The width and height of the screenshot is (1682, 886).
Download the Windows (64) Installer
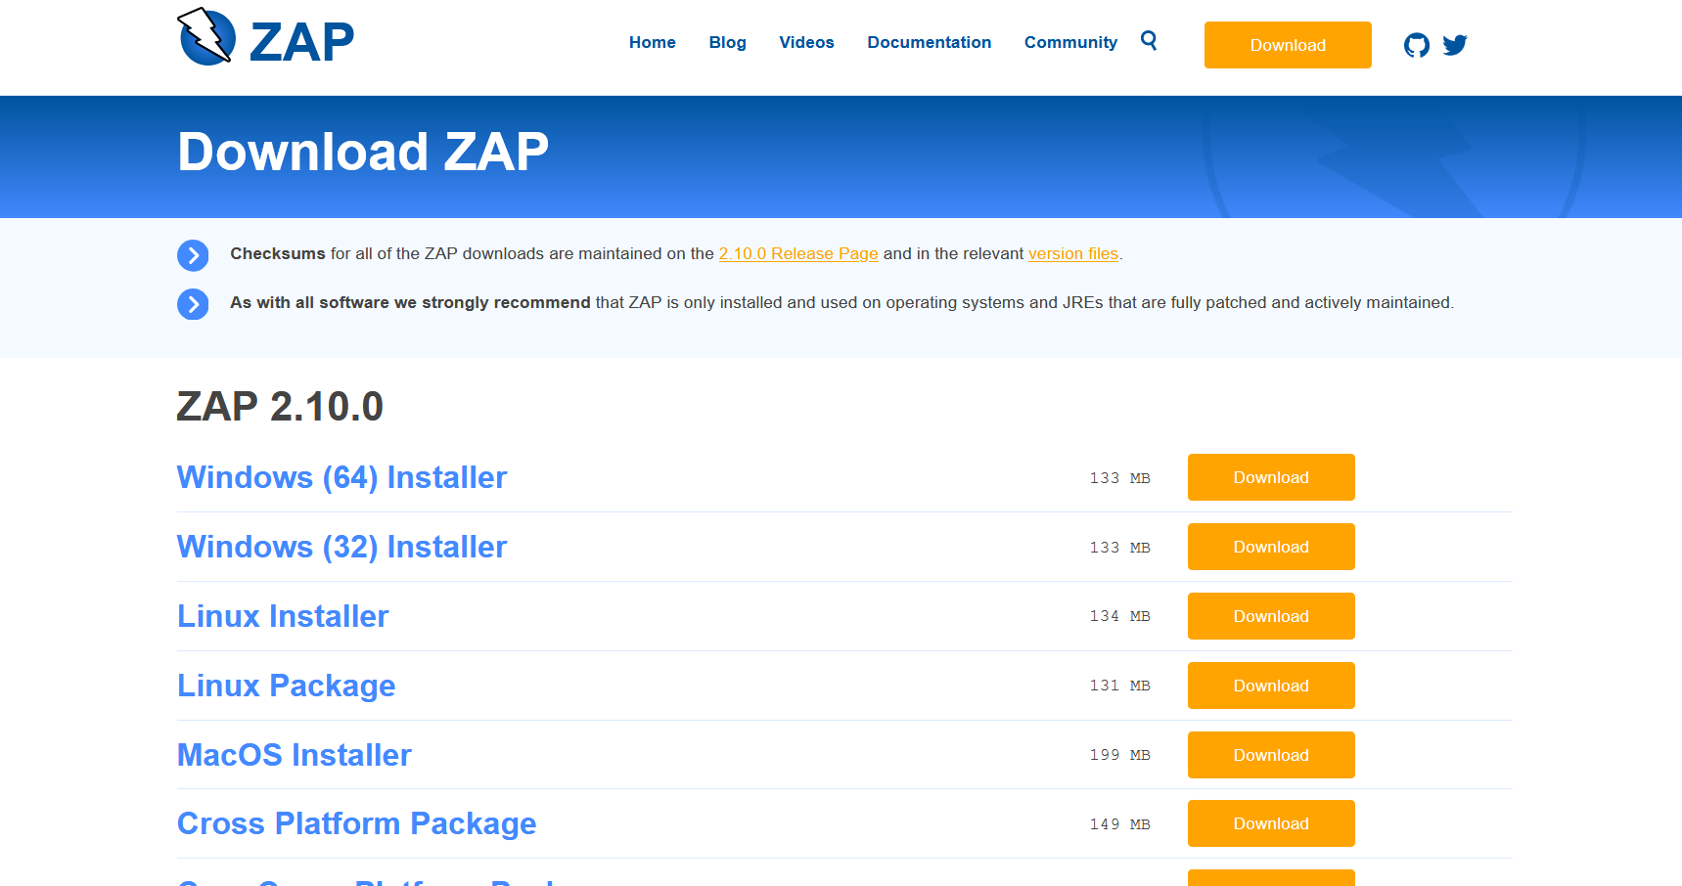tap(1271, 477)
